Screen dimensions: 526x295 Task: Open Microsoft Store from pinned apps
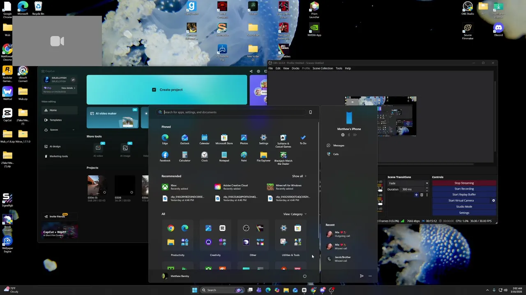click(x=224, y=139)
